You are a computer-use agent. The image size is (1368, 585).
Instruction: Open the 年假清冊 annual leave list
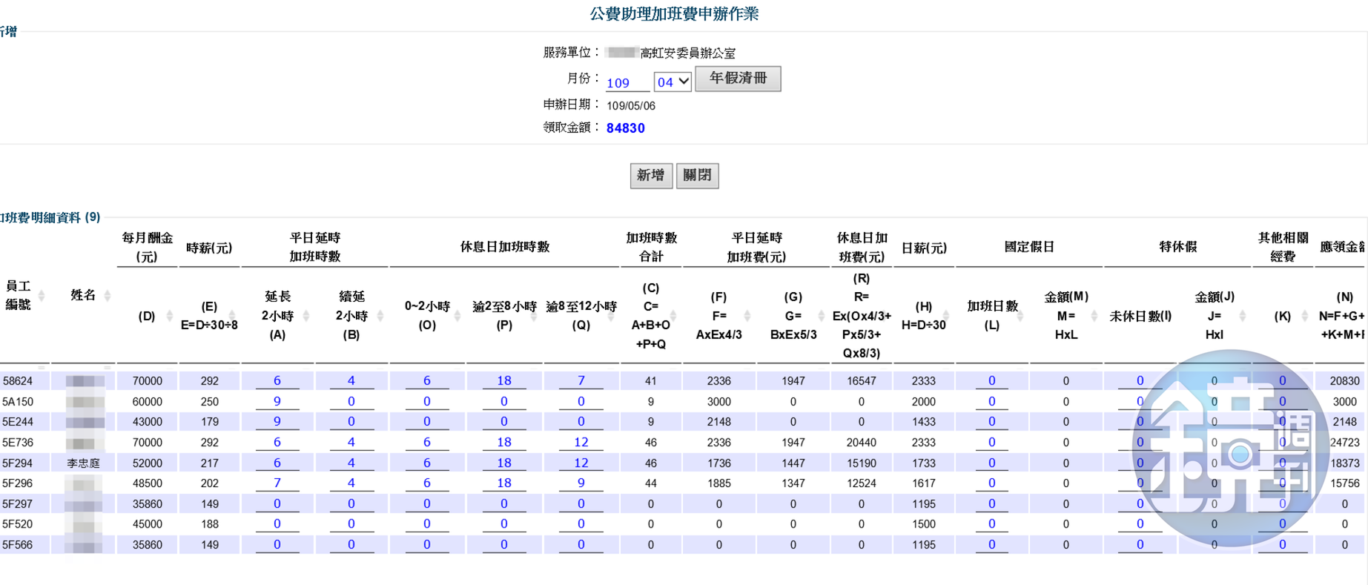738,79
